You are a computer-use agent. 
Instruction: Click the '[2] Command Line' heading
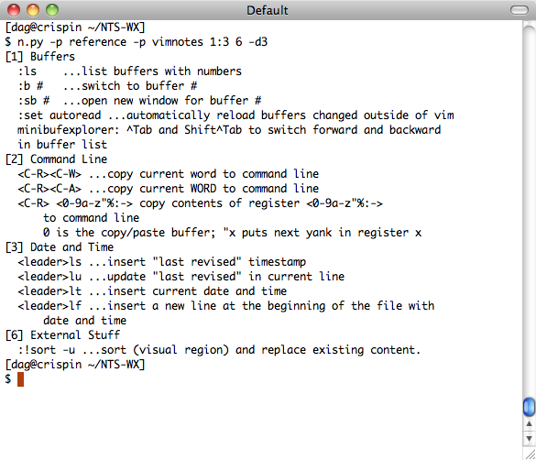(x=56, y=159)
